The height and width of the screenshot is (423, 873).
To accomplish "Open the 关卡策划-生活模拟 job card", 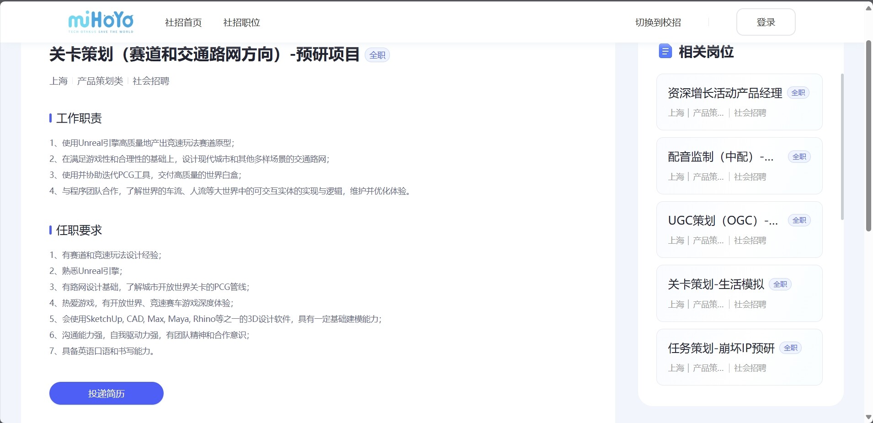I will [739, 294].
